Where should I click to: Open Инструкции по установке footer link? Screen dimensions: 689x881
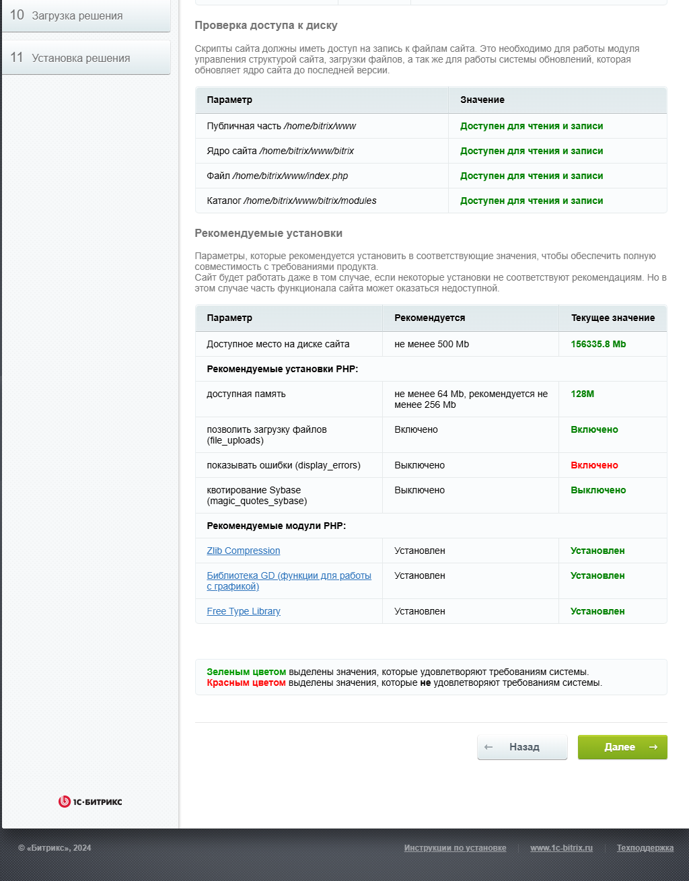coord(455,848)
